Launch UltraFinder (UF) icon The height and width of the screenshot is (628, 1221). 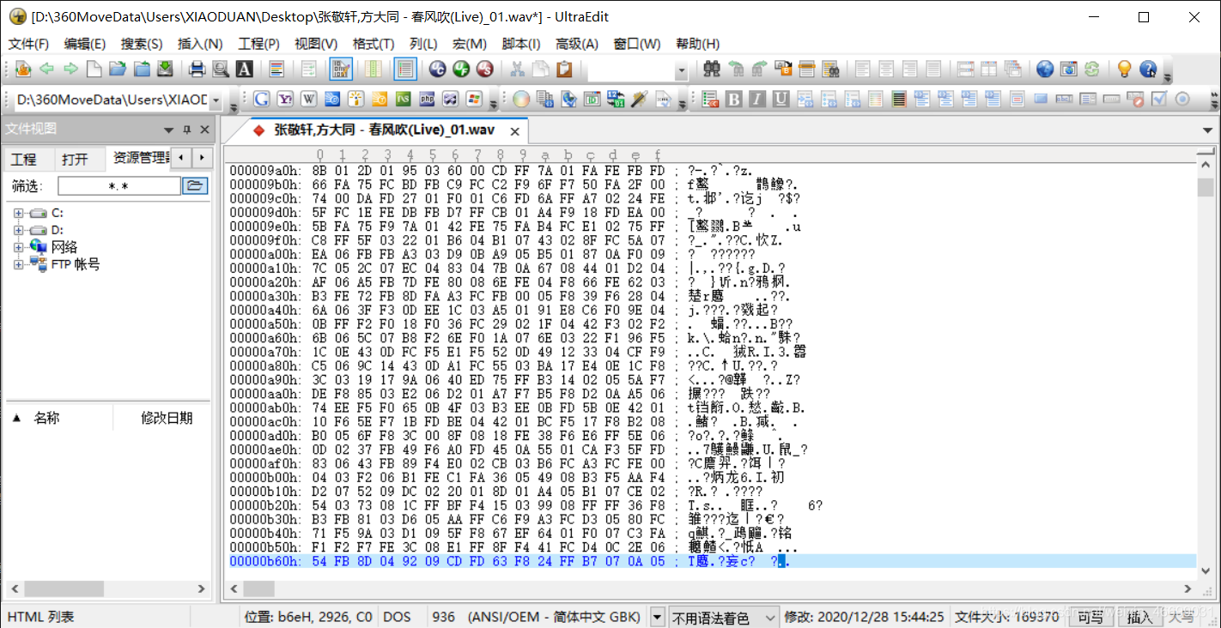[461, 69]
